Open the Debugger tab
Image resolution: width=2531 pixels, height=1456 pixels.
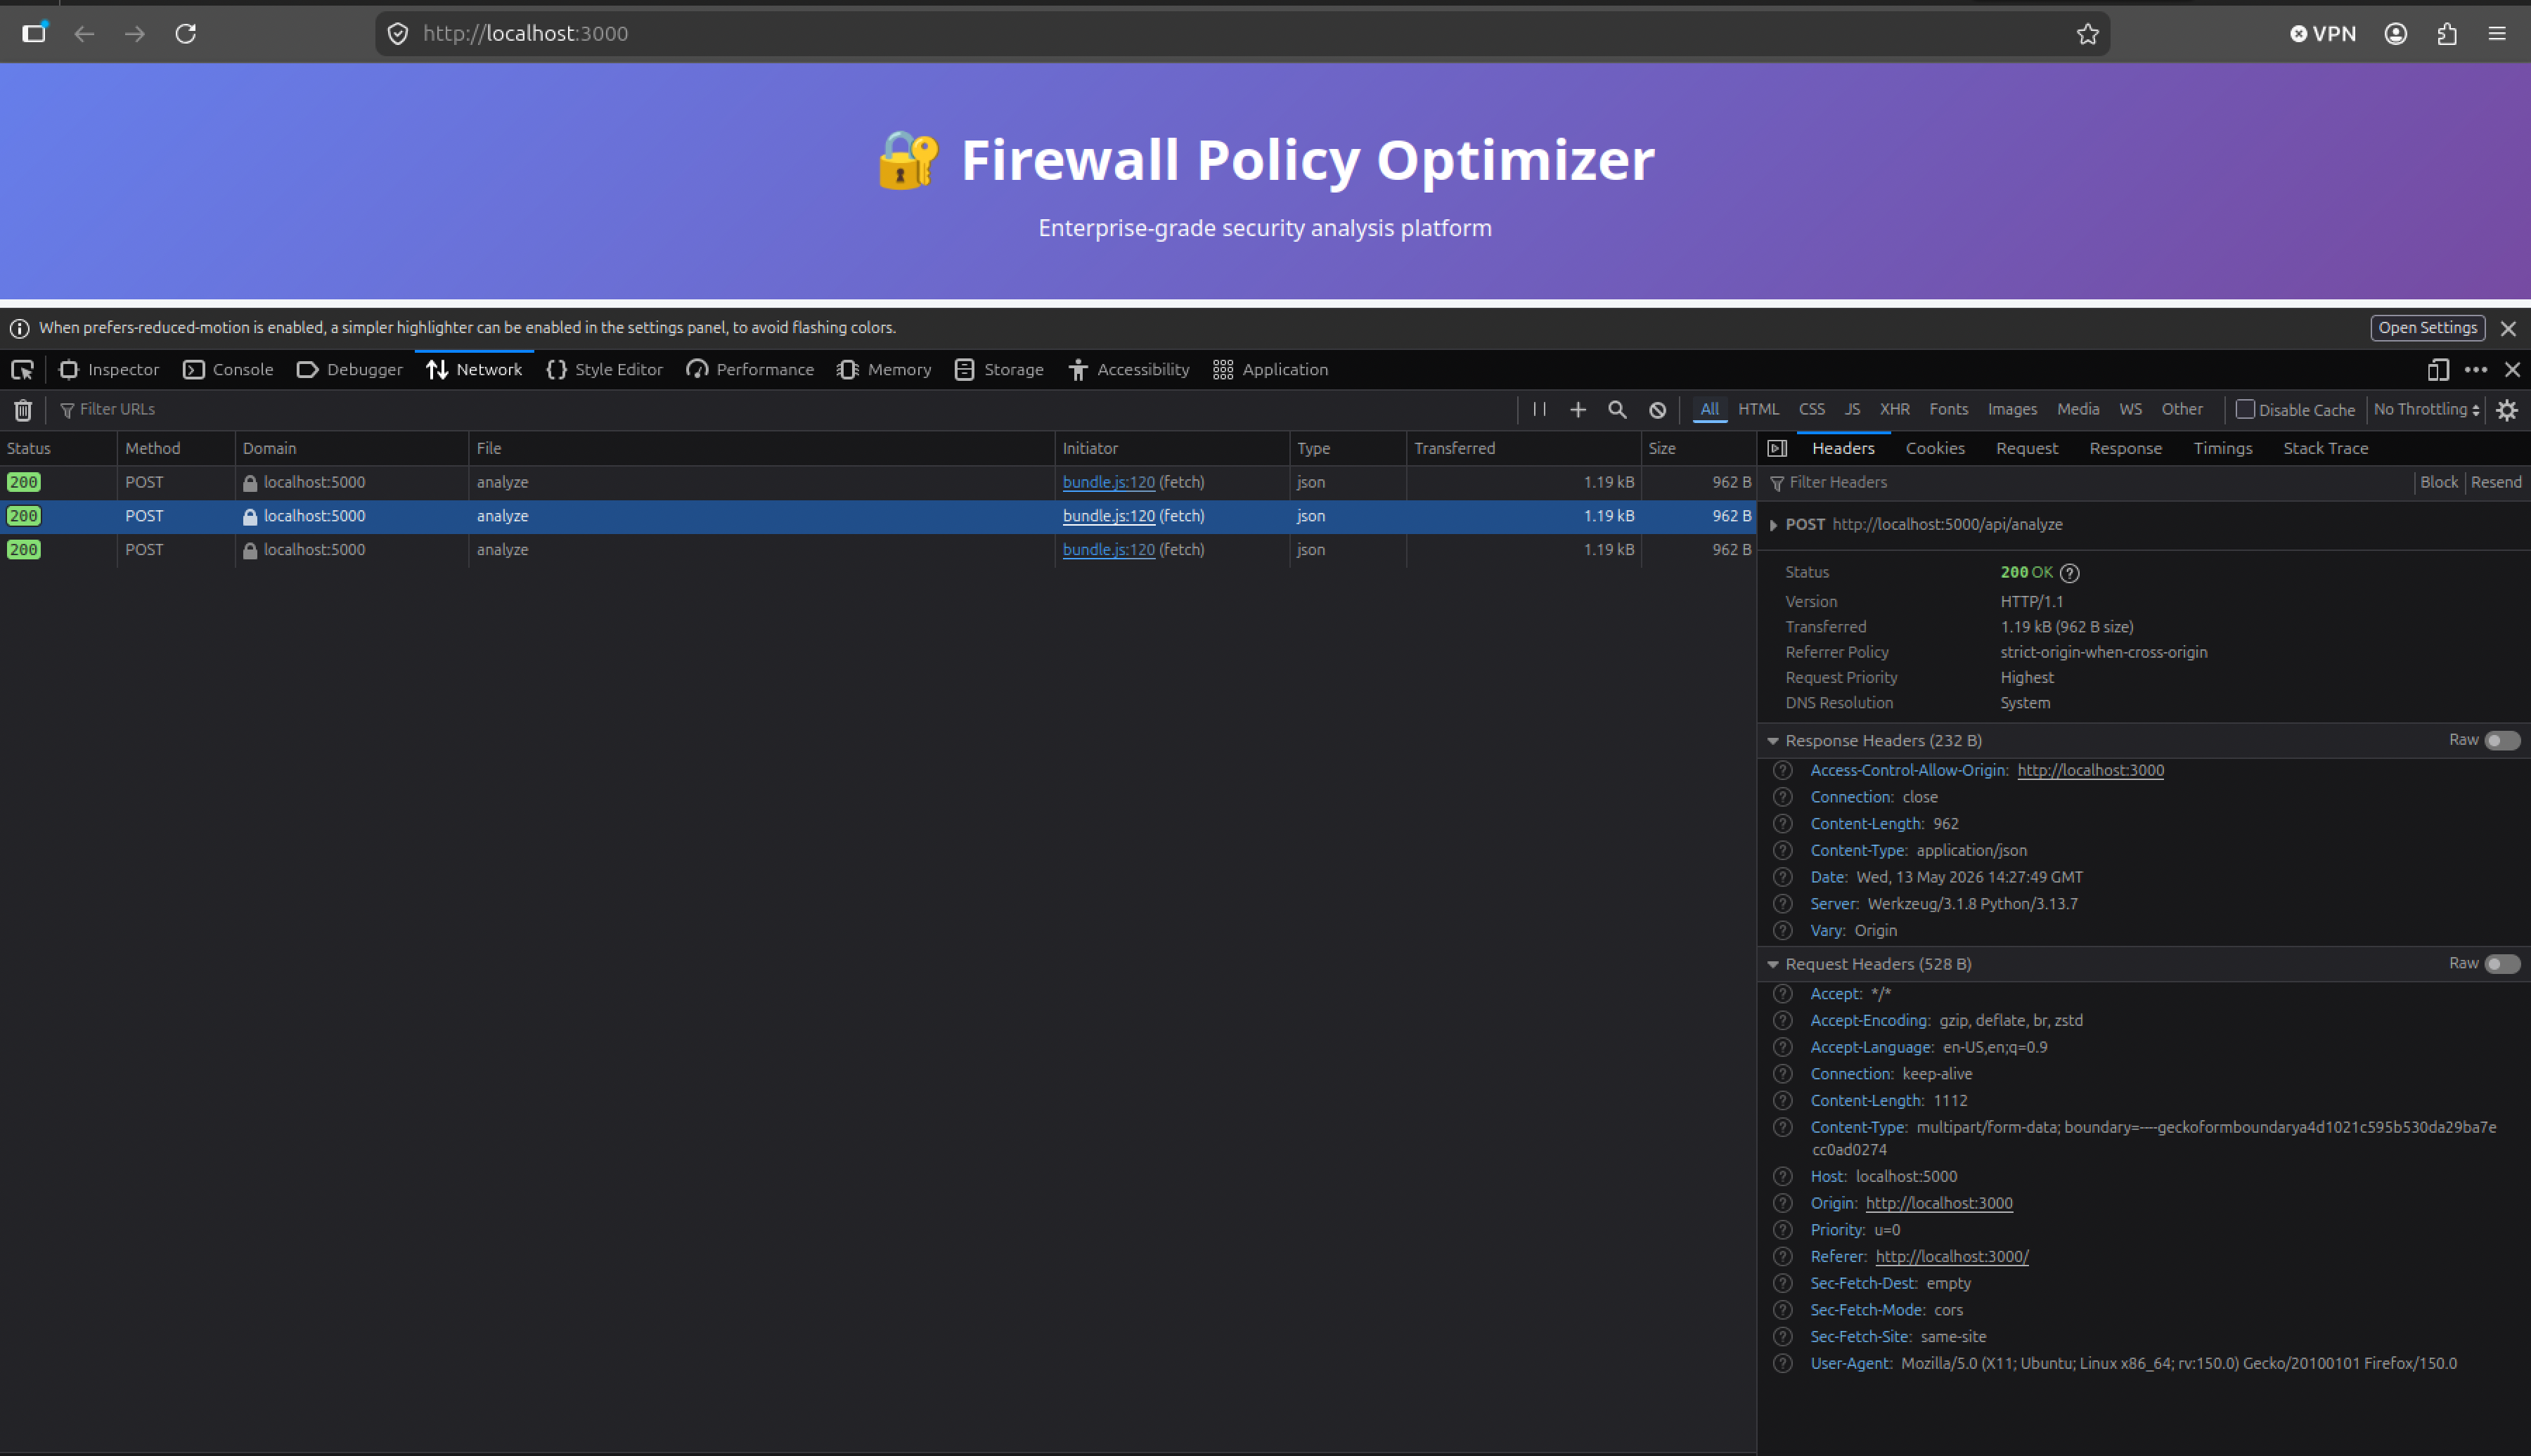coord(350,370)
